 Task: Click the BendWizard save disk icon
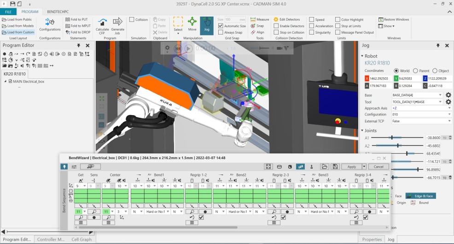click(335, 167)
